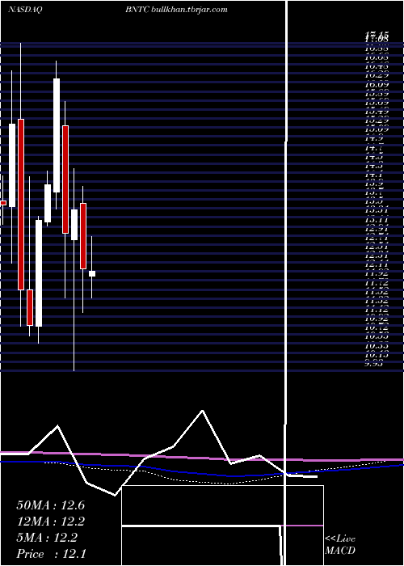The height and width of the screenshot is (566, 404).
Task: Click the 16.29 price axis label
Action: click(377, 75)
